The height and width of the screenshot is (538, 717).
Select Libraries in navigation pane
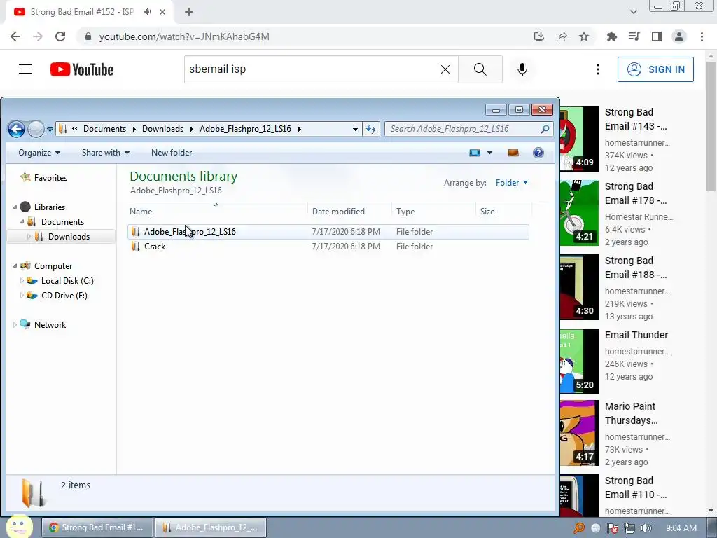[50, 207]
